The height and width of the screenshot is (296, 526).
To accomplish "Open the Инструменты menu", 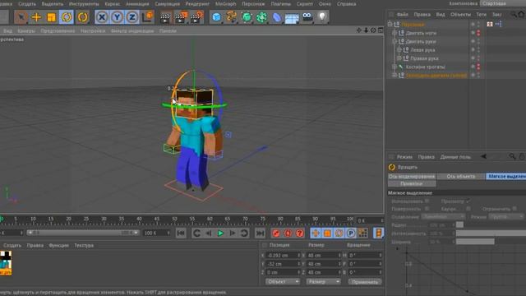I will coord(84,4).
